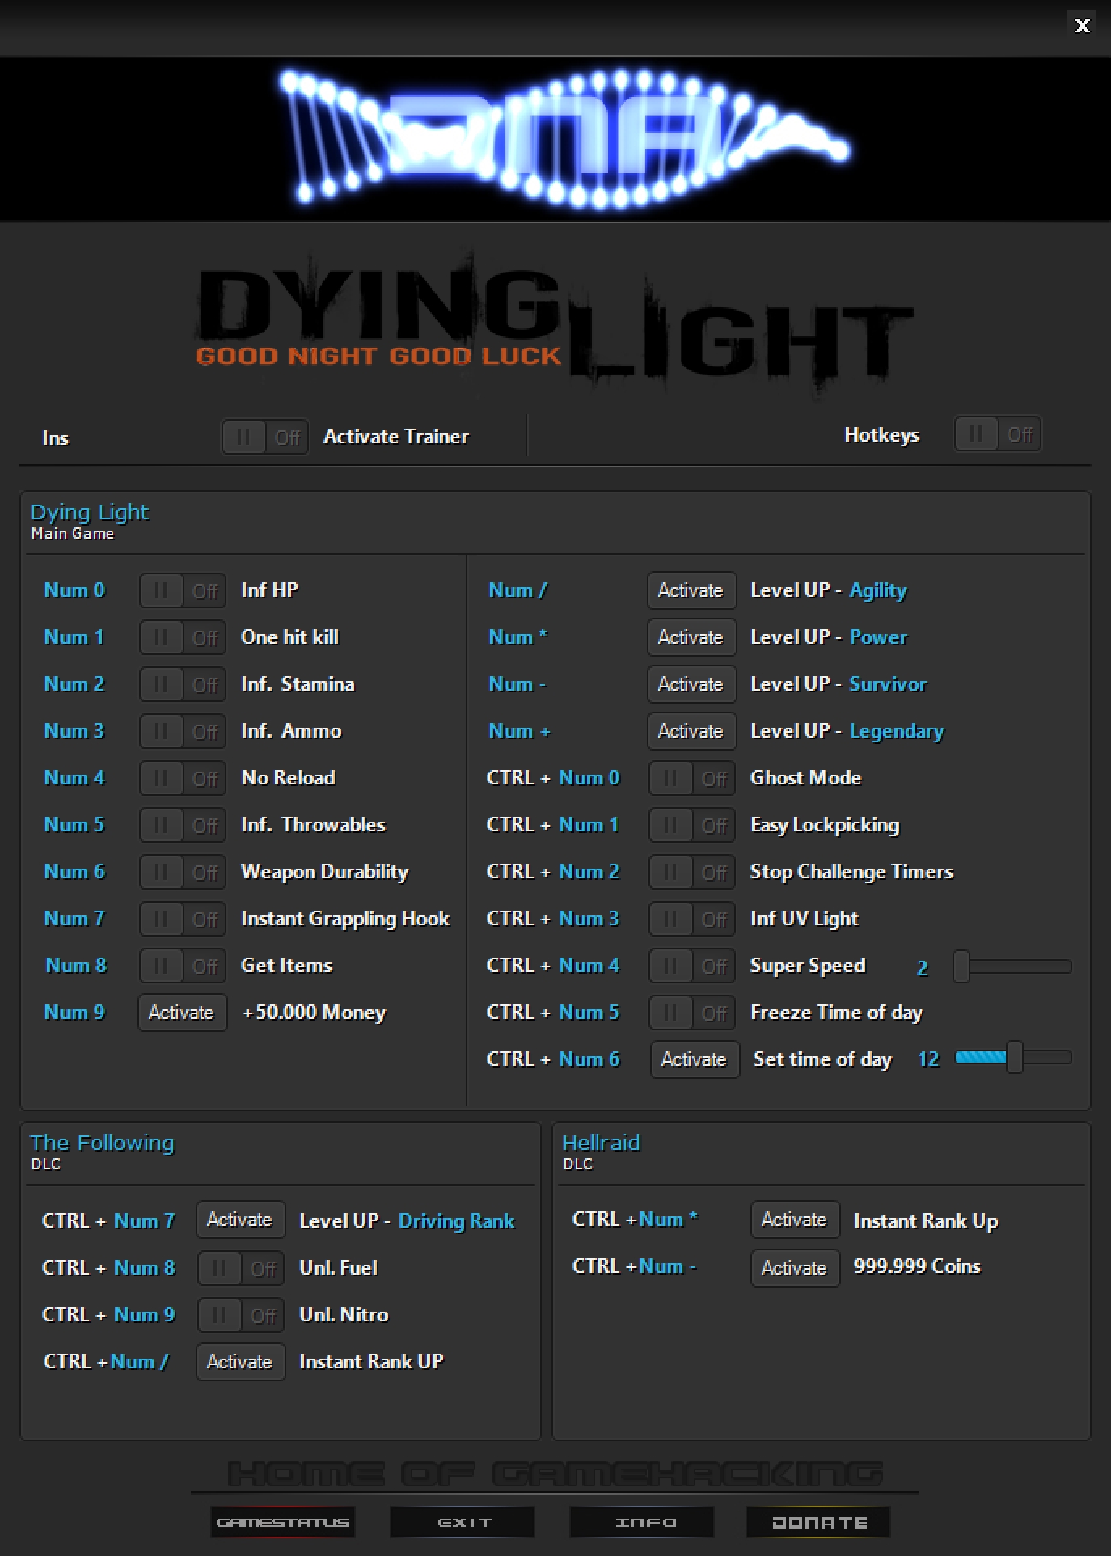Click the Super Speed slider handle
Viewport: 1111px width, 1556px height.
961,966
